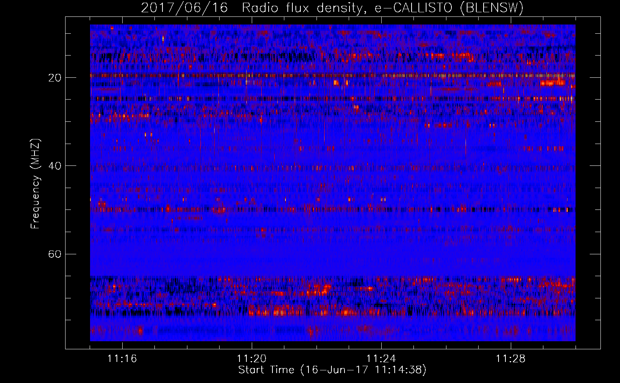This screenshot has height=383, width=620.
Task: Click the 11:20 time tick label
Action: (x=252, y=359)
